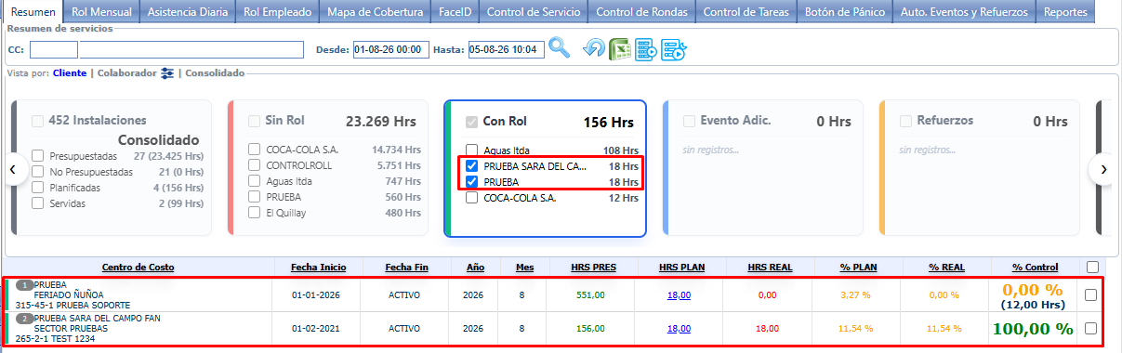Check the Aguas ltda box under Con Rol
Viewport: 1122px width, 353px height.
coord(472,150)
